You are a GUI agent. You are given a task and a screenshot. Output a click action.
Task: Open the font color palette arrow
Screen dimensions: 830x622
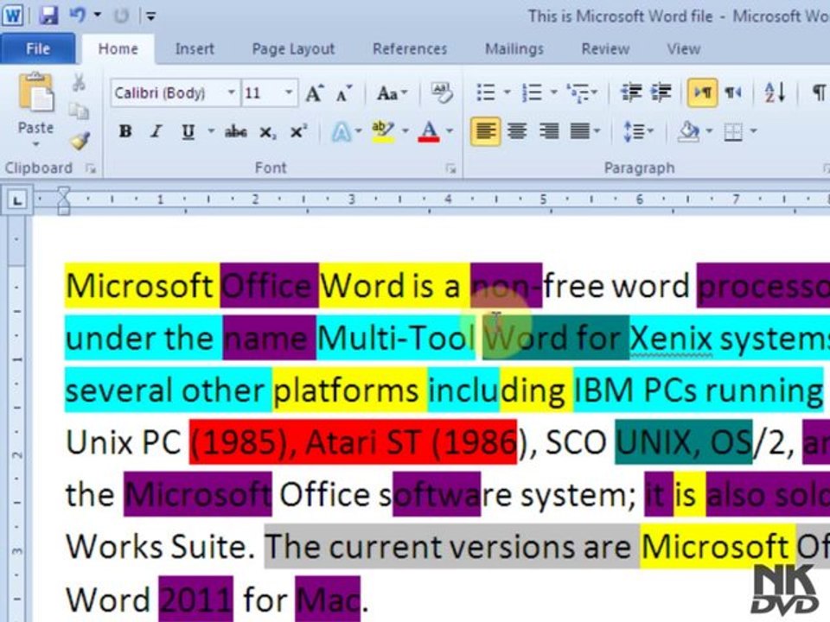(450, 130)
